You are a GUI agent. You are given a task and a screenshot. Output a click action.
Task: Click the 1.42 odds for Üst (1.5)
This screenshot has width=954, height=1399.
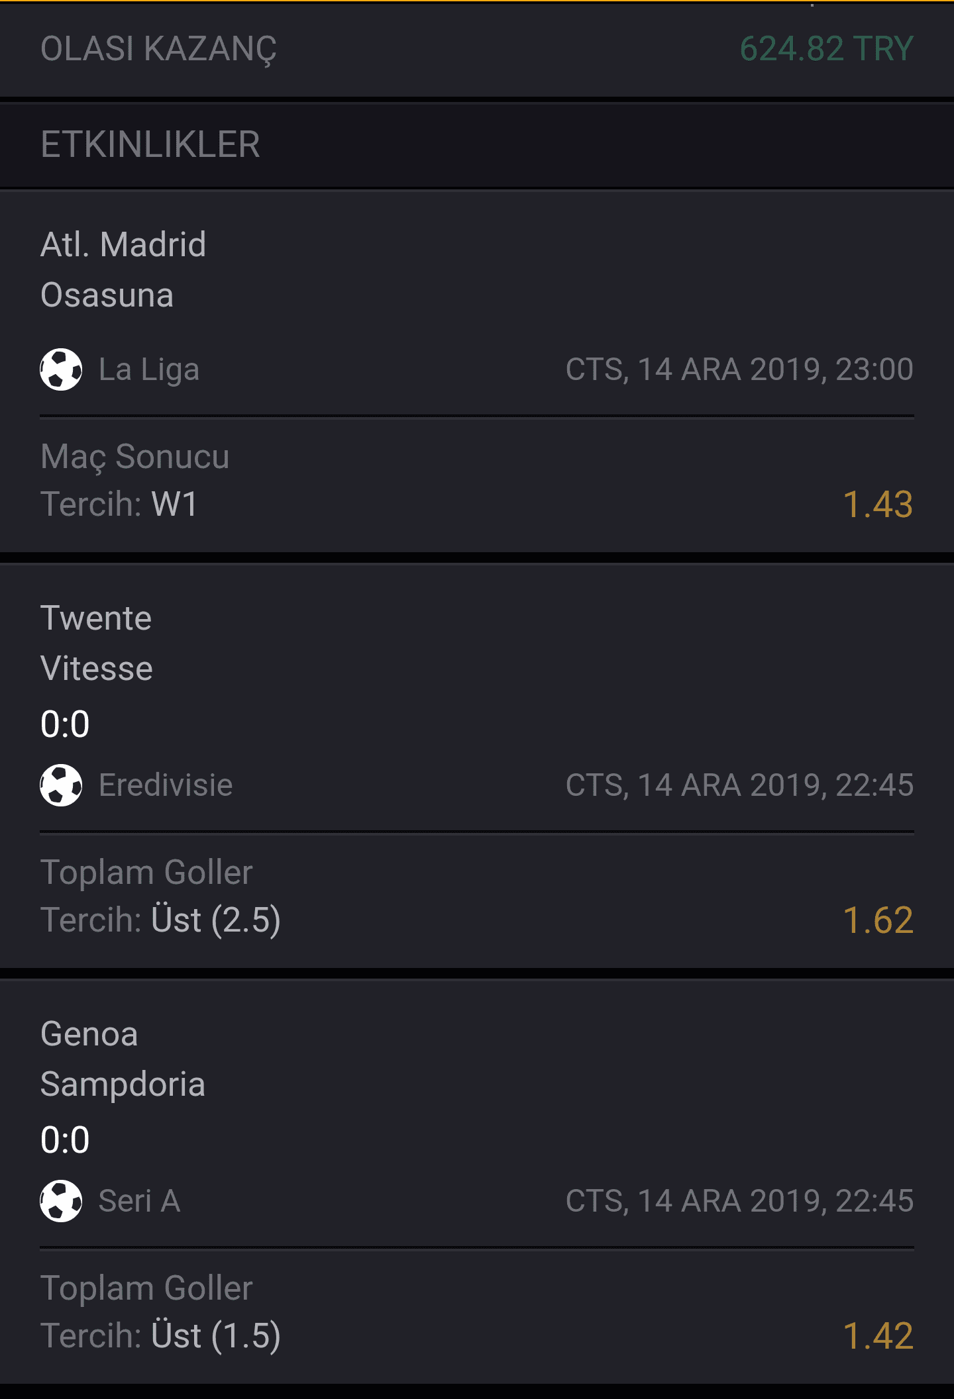(x=878, y=1335)
